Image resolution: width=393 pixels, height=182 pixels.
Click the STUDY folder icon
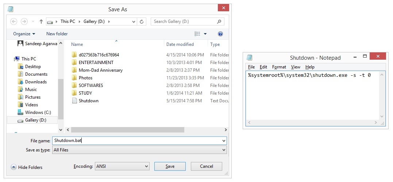coord(74,93)
